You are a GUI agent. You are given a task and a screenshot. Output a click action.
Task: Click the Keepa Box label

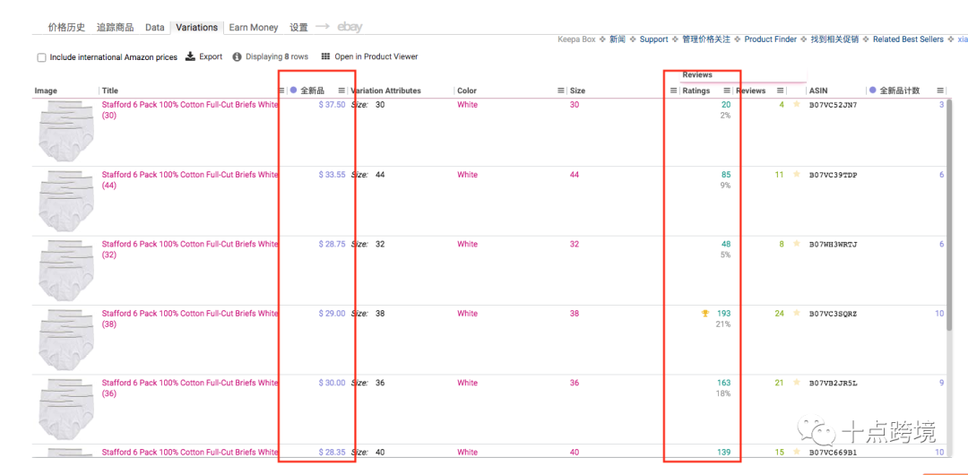click(x=576, y=39)
